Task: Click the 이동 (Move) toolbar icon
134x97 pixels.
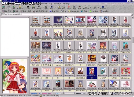Action: pos(59,8)
